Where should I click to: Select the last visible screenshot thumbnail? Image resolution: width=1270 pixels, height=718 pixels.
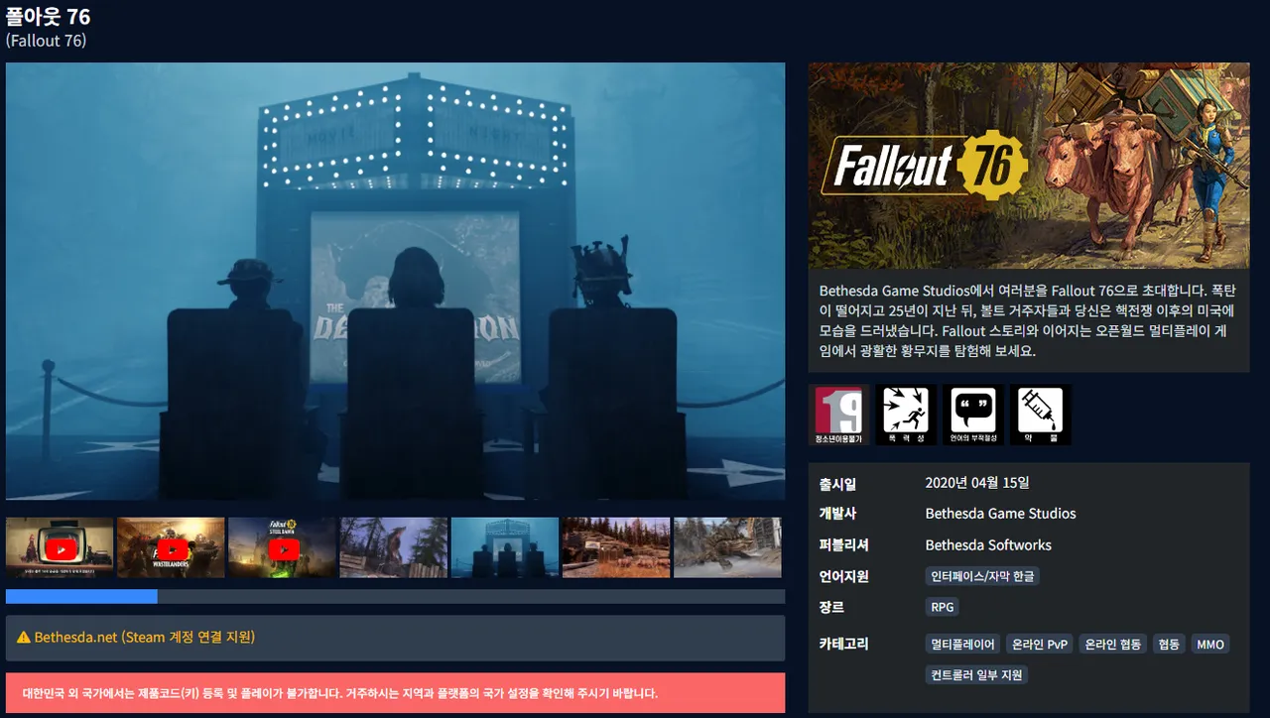coord(727,547)
